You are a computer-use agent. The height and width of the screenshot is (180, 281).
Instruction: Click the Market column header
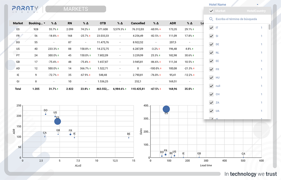point(18,23)
